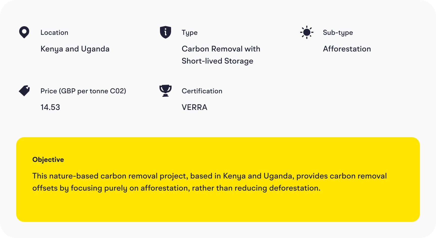Click the 14.53 price value
This screenshot has height=238, width=436.
coord(50,107)
